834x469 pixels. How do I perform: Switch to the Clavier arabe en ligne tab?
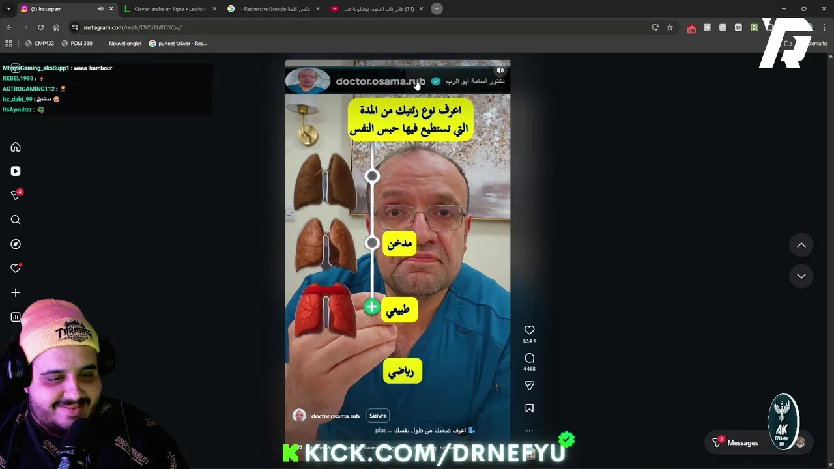[x=169, y=8]
